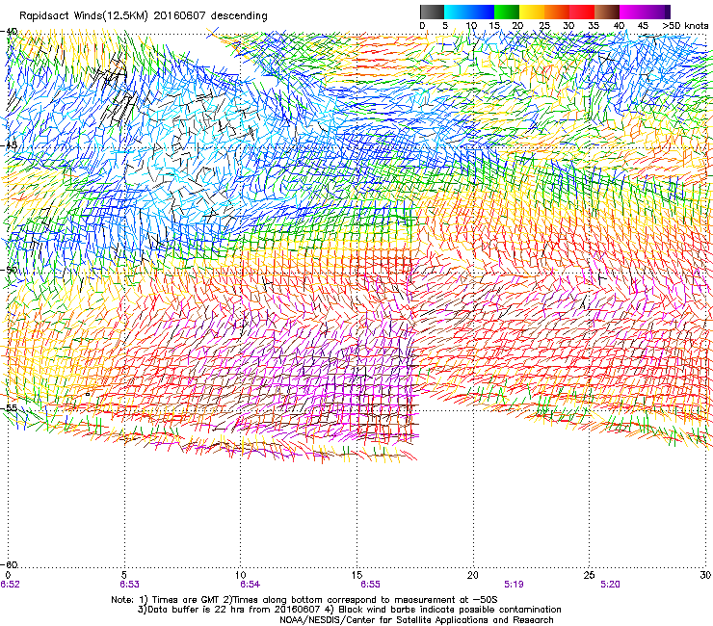
Task: Click the brown 35-40 knots legend swatch
Action: pyautogui.click(x=607, y=12)
